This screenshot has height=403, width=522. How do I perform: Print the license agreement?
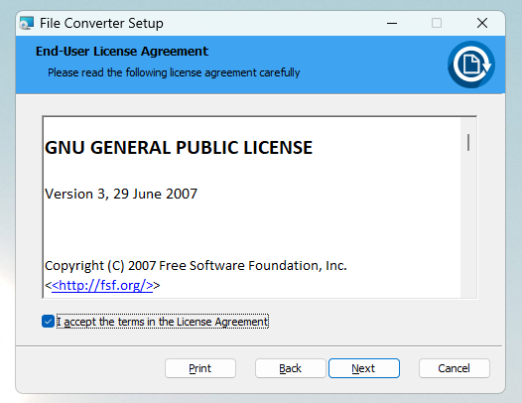pyautogui.click(x=200, y=368)
